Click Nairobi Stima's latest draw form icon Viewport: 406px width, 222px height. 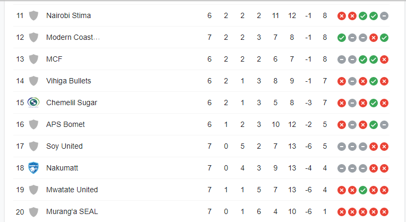tap(384, 16)
